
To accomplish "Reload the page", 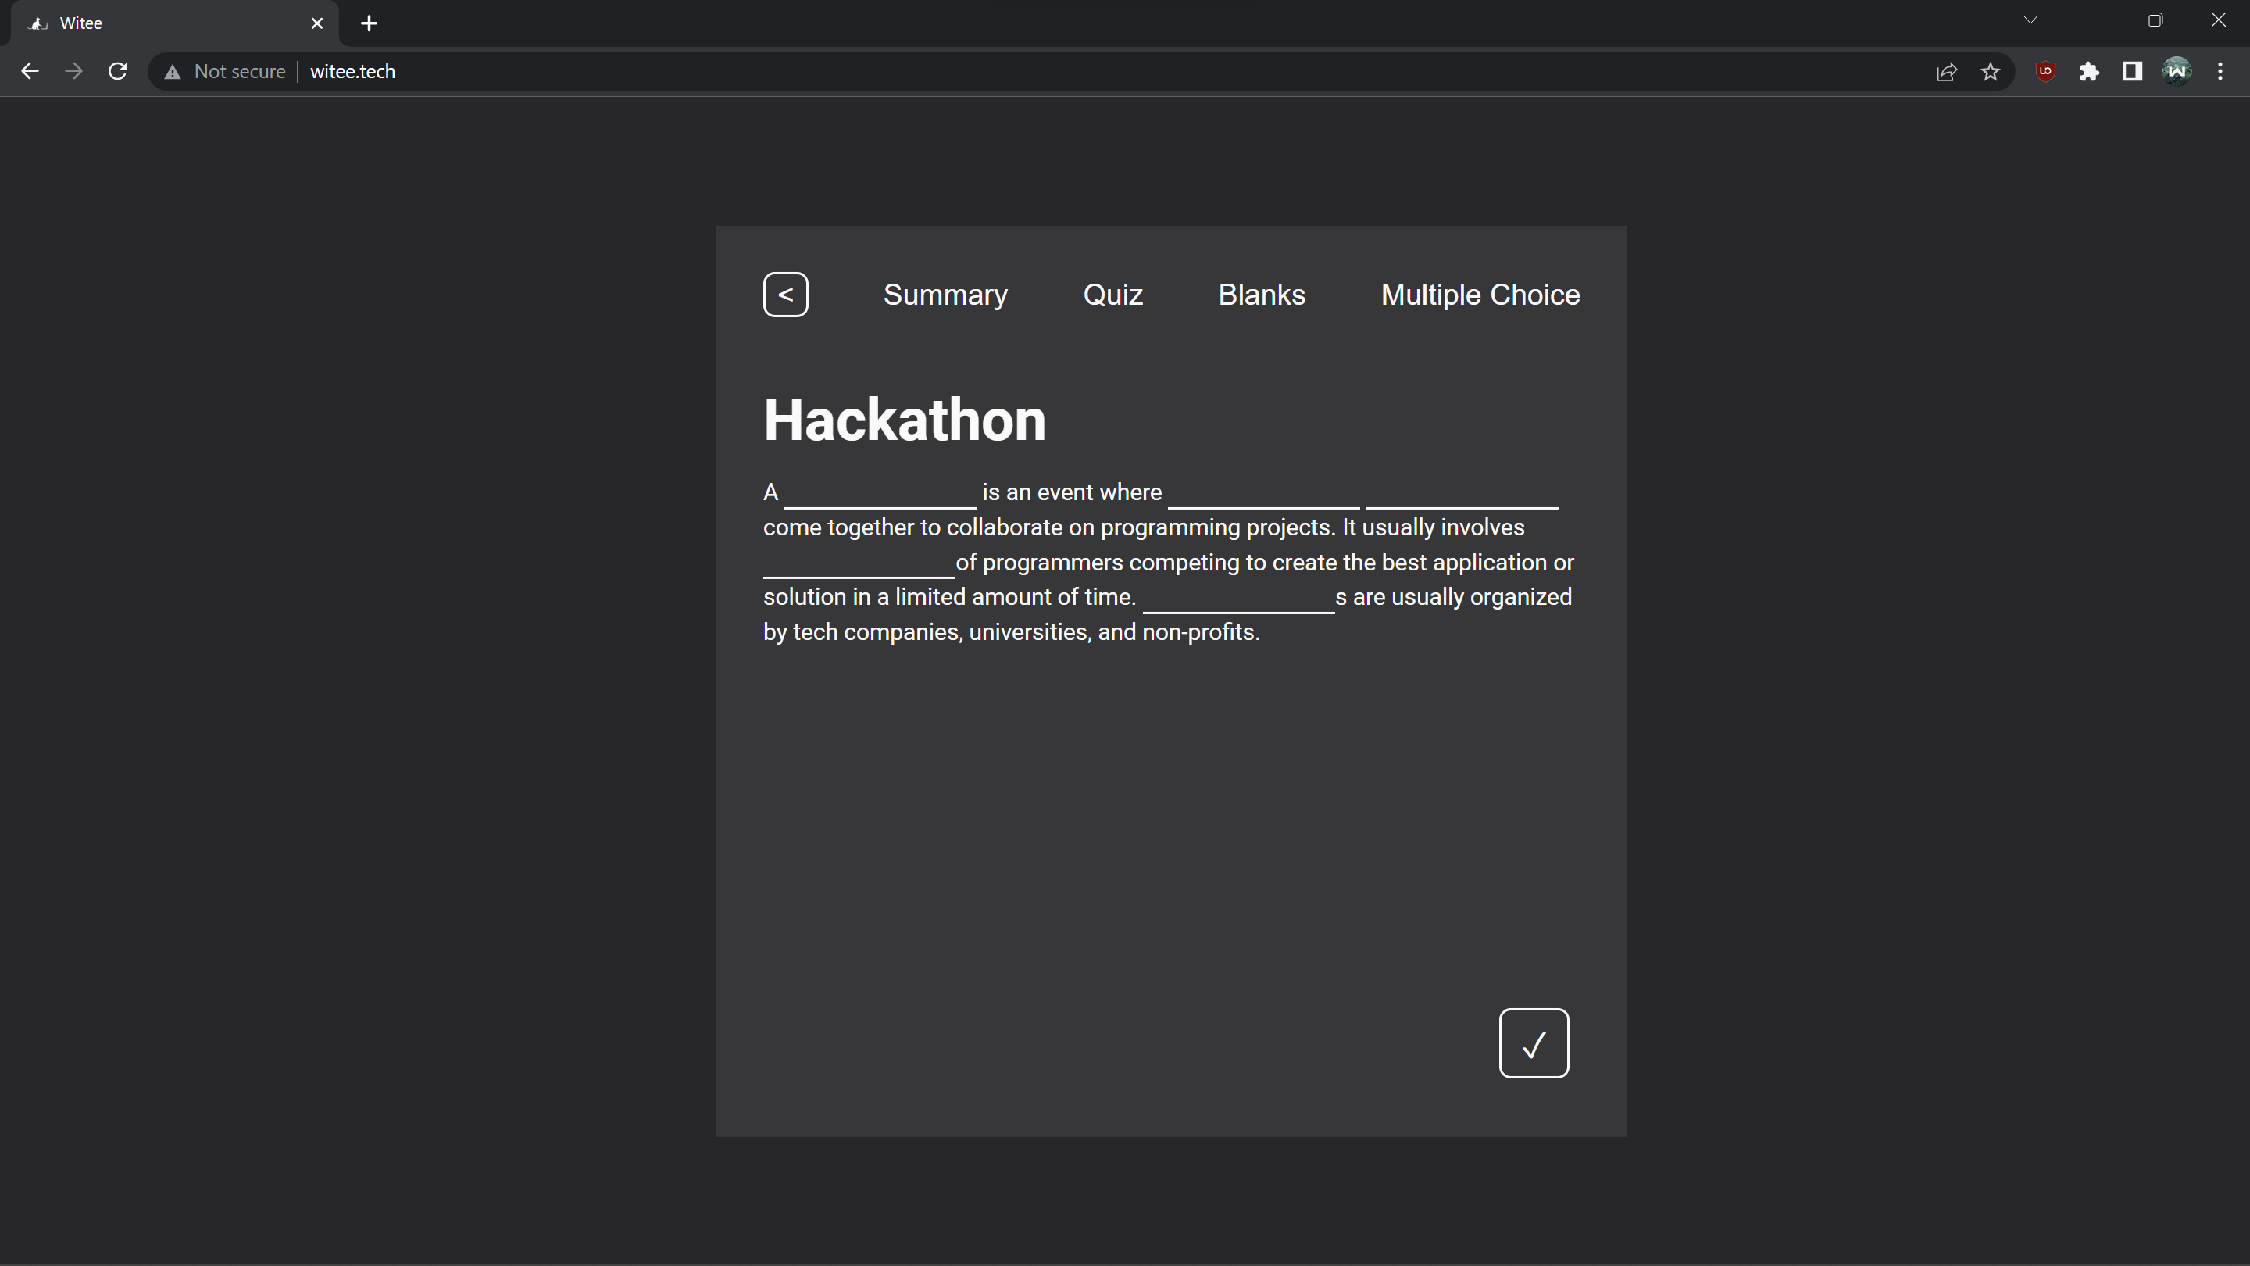I will [118, 72].
